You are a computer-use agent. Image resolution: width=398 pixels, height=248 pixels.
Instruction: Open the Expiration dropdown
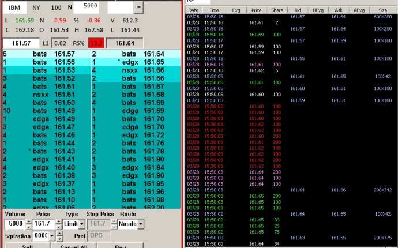(x=52, y=236)
